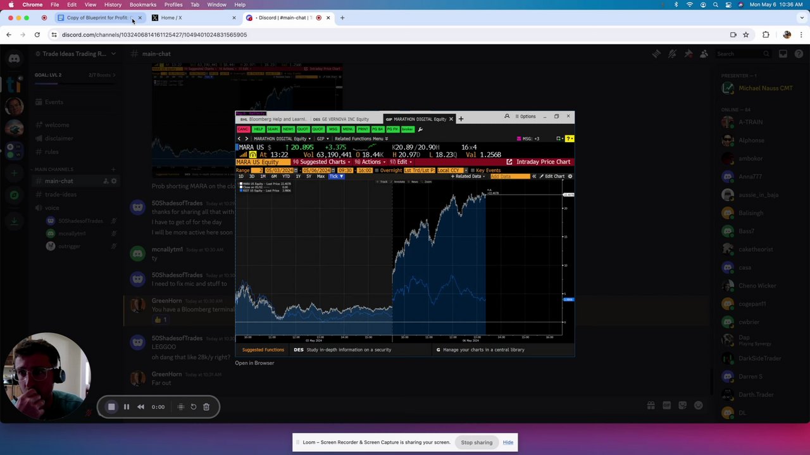
Task: Create invite for main-chat channel
Action: coord(106,181)
